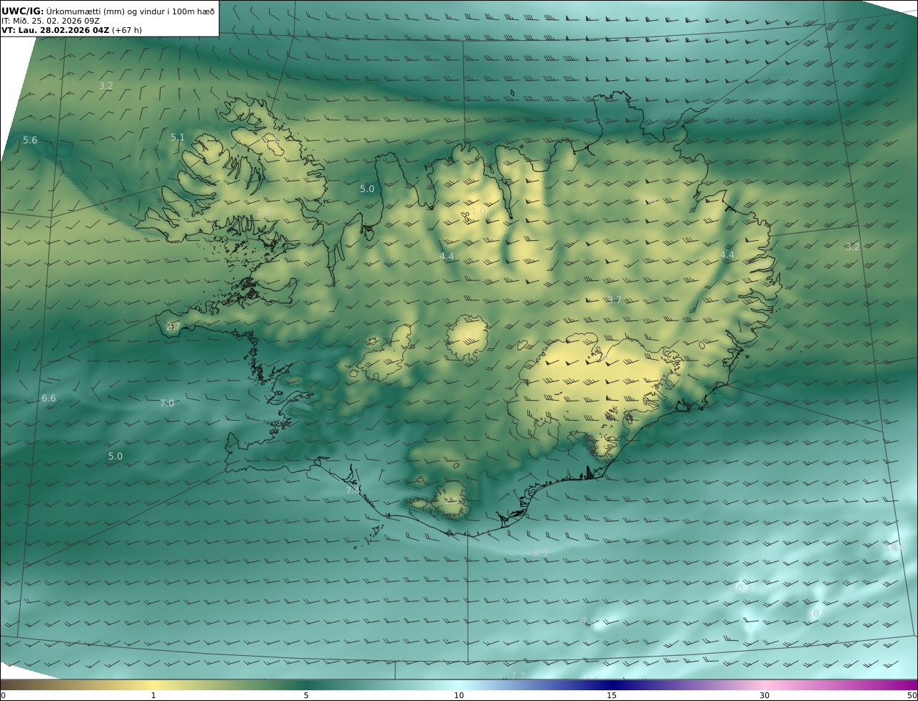
Task: Click the IT initialization time line
Action: click(x=50, y=21)
